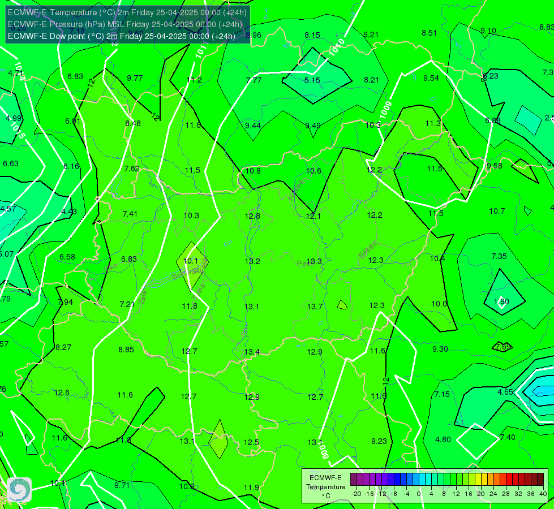Click the 7.40 temperature value
The image size is (554, 509).
(508, 437)
